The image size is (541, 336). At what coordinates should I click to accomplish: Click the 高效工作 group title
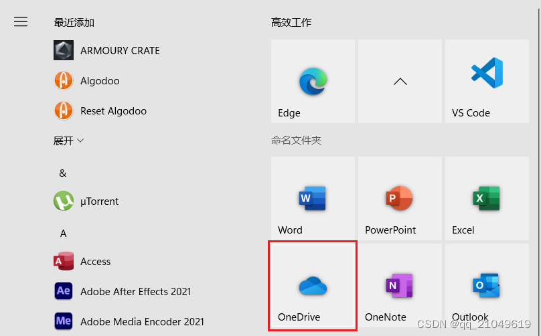coord(291,23)
